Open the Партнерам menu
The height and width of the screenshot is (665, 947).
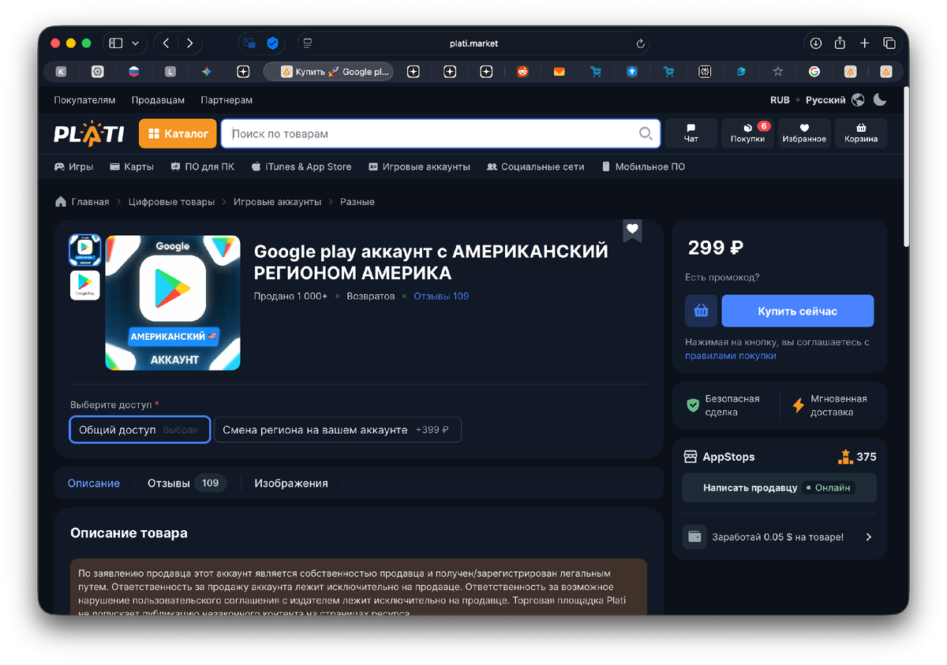(226, 100)
